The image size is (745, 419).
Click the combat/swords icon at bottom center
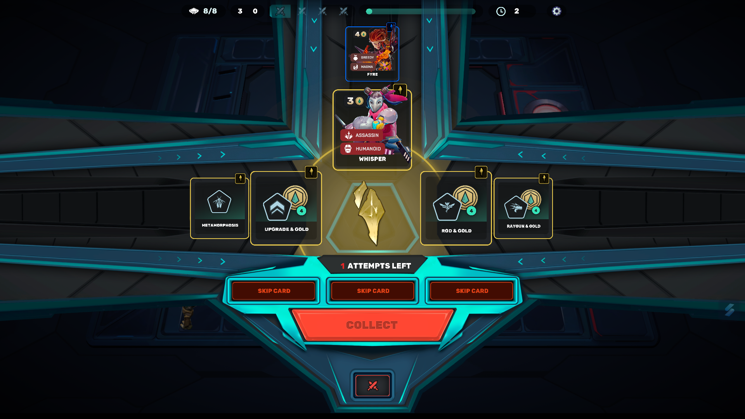tap(372, 385)
